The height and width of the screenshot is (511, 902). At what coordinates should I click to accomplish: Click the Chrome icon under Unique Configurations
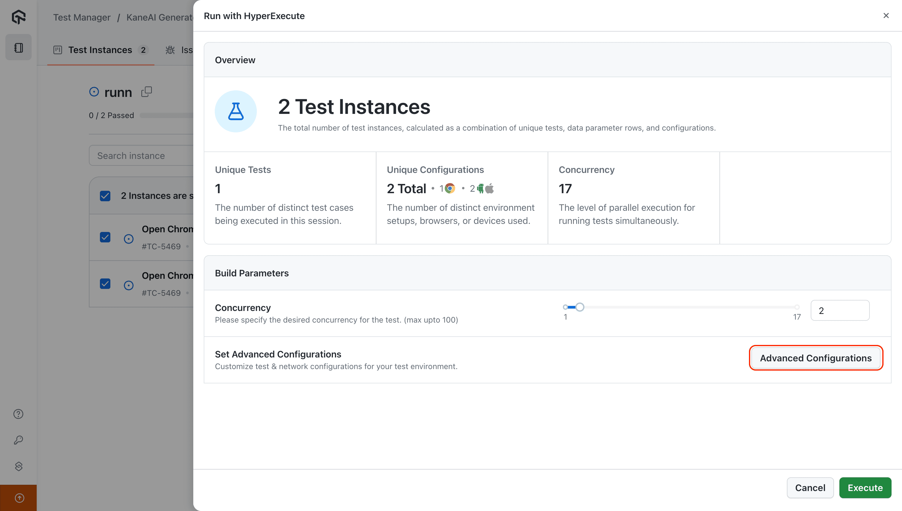pyautogui.click(x=450, y=188)
